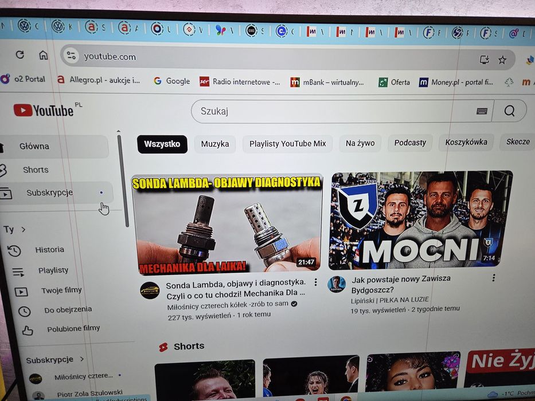Open Polubione filmy liked videos
The height and width of the screenshot is (401, 535).
tap(73, 329)
